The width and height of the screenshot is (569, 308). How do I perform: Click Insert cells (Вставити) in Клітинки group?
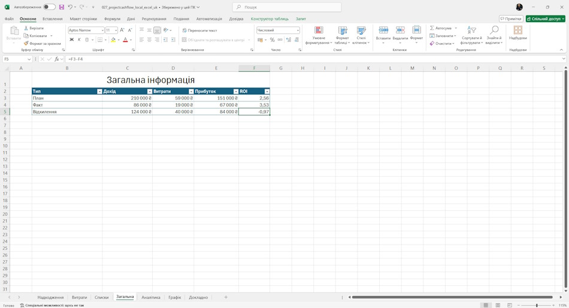click(383, 35)
